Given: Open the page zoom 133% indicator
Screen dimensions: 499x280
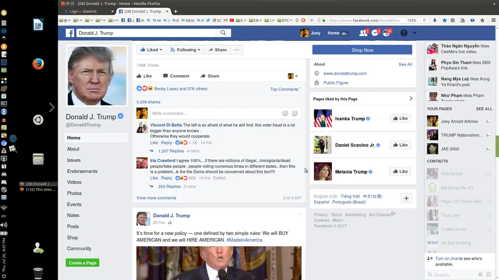Looking at the screenshot, I should (x=412, y=20).
